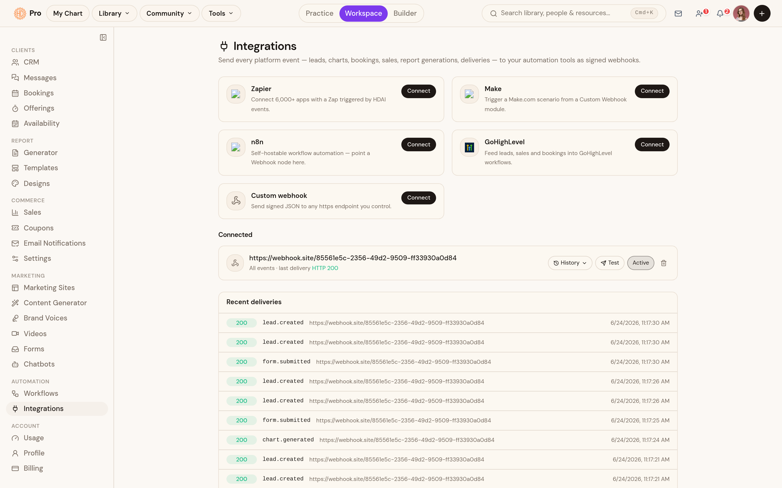The image size is (782, 488).
Task: Open CRM in sidebar
Action: click(57, 62)
